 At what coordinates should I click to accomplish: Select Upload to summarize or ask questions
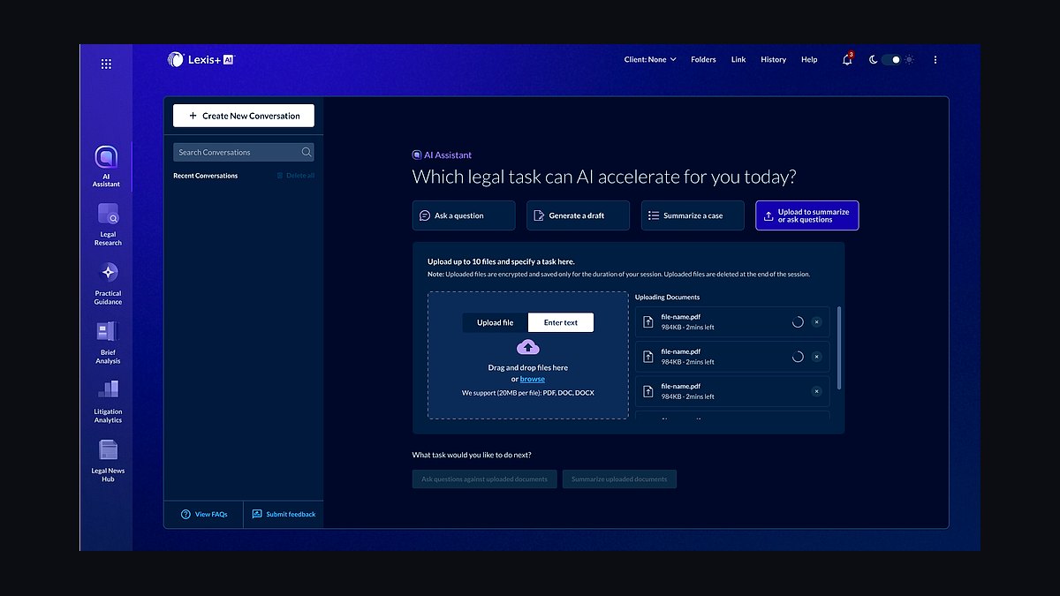coord(807,215)
